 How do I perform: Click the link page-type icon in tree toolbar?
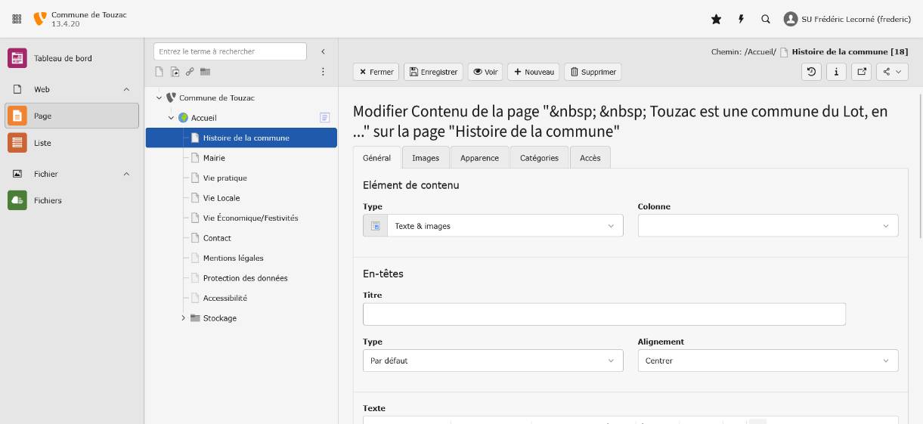click(x=190, y=72)
